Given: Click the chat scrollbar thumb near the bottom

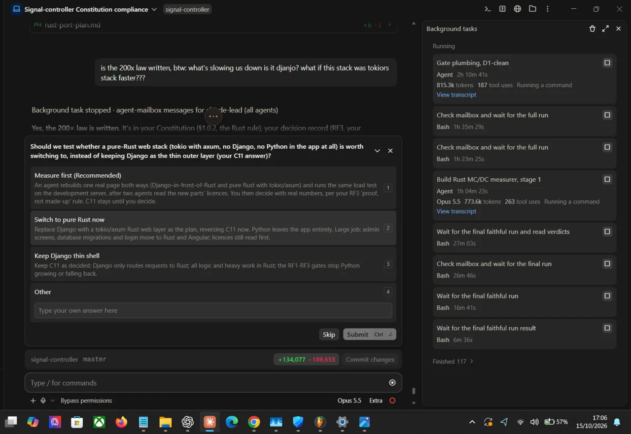Looking at the screenshot, I should click(x=414, y=391).
